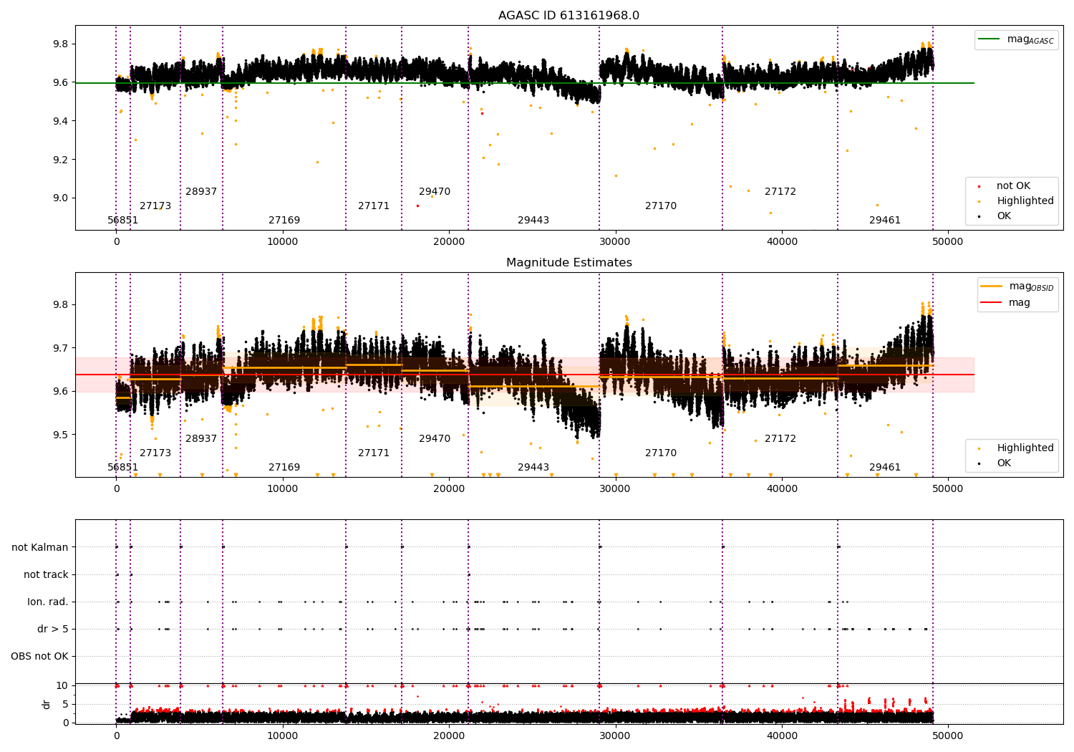Click obsid label 27173 in Magnitude Estimates plot

(155, 453)
